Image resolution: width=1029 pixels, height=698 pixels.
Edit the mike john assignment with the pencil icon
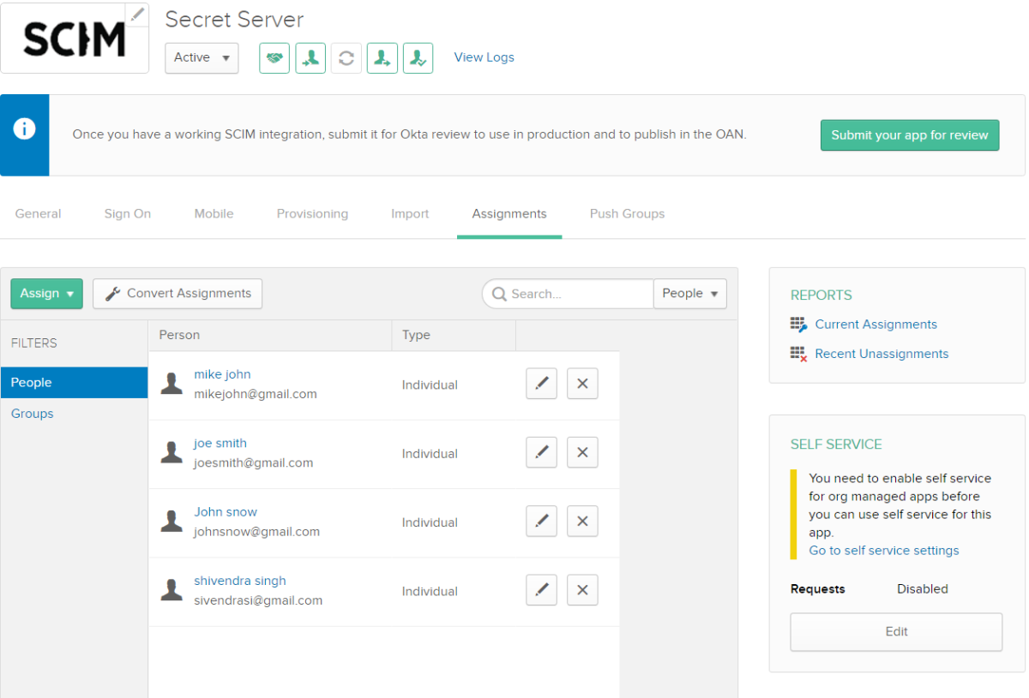point(541,384)
